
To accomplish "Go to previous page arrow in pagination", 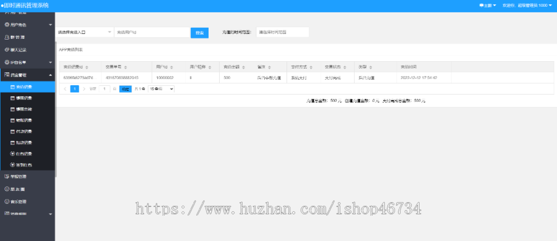I will [x=65, y=89].
